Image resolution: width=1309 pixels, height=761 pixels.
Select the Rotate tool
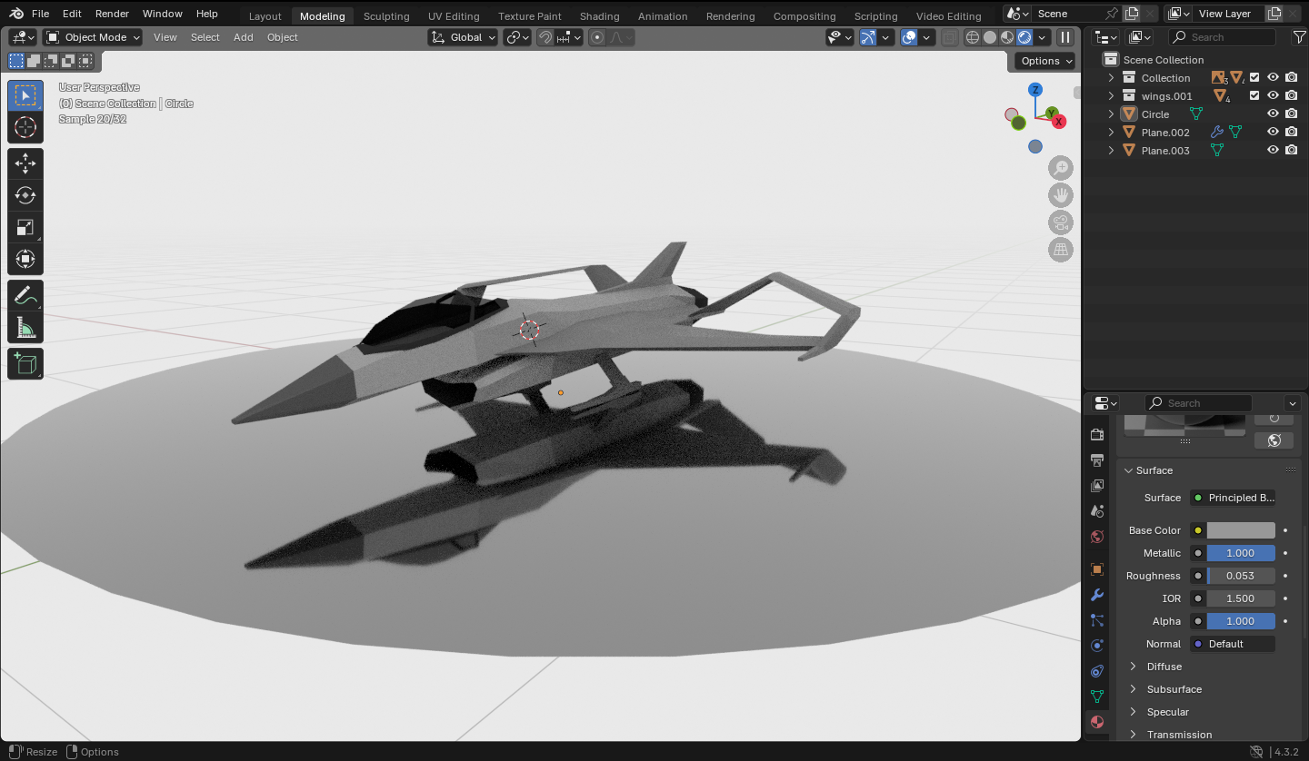pyautogui.click(x=25, y=195)
